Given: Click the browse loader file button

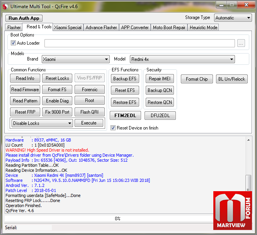Looking at the screenshot, I should coord(241,43).
